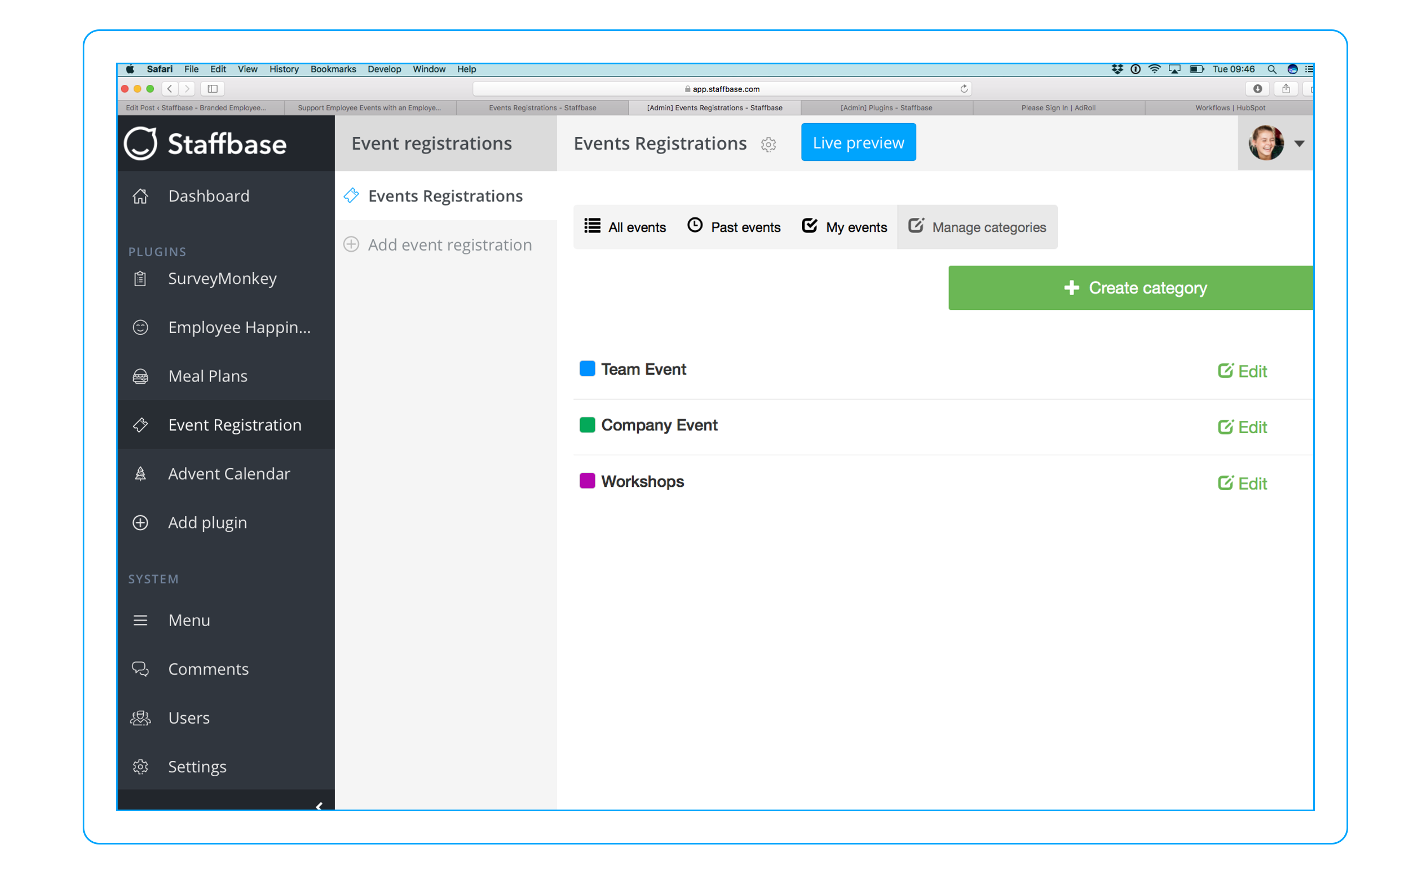Open the Bookmarks menu
Screen dimensions: 1422x870
click(x=333, y=69)
